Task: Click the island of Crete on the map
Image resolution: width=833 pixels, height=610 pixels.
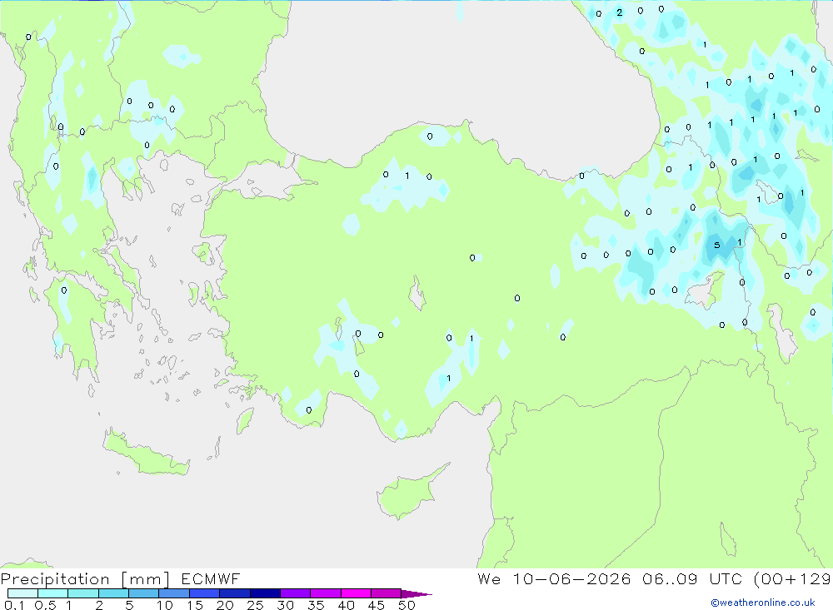Action: pos(146,453)
